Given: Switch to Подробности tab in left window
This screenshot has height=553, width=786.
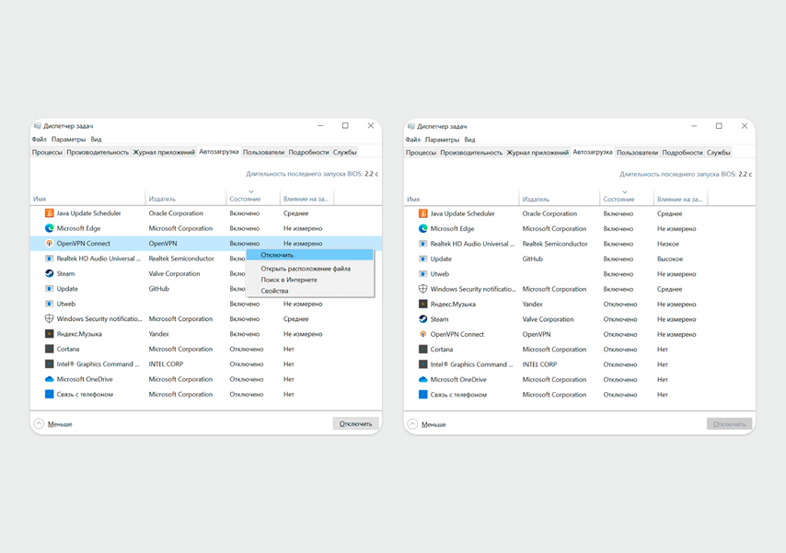Looking at the screenshot, I should tap(308, 152).
